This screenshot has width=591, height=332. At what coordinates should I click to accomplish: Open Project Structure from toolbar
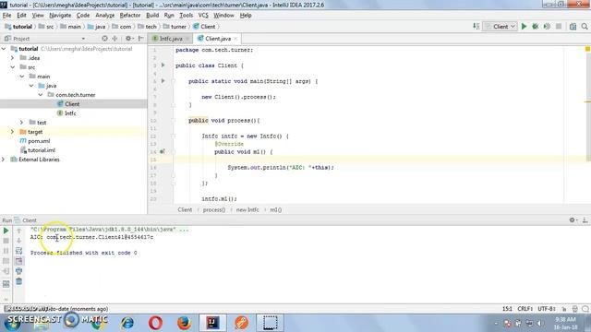click(x=573, y=27)
